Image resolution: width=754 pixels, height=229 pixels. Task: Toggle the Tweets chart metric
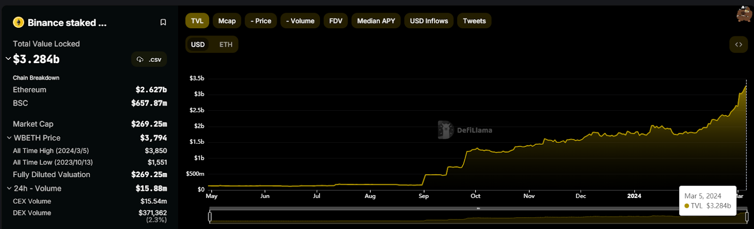[474, 21]
